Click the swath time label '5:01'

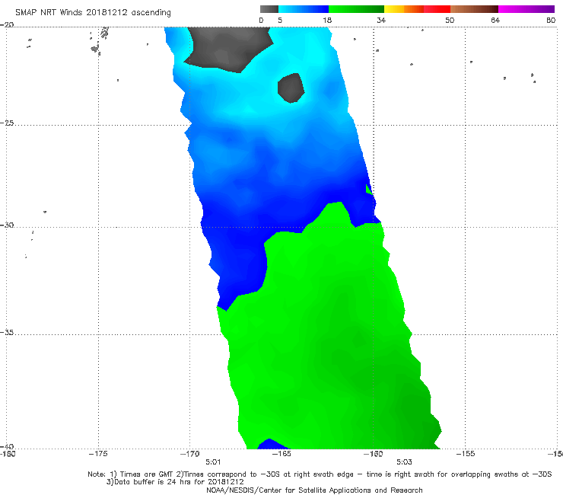click(213, 462)
